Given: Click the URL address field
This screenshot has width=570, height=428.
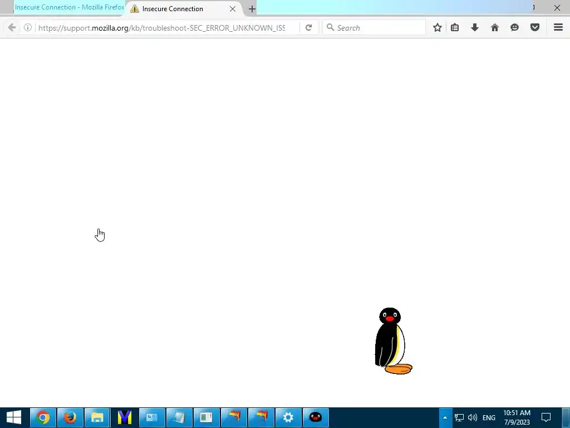Looking at the screenshot, I should (x=162, y=28).
